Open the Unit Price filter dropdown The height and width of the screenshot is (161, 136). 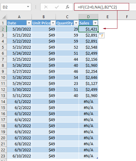coord(53,23)
